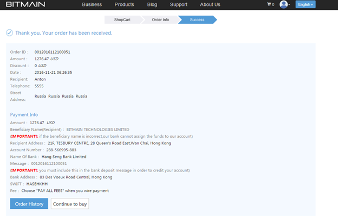
Task: Open the English language dropdown
Action: [x=305, y=4]
